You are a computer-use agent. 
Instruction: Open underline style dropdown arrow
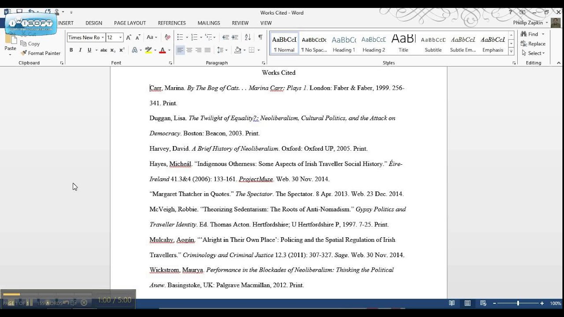pos(96,50)
